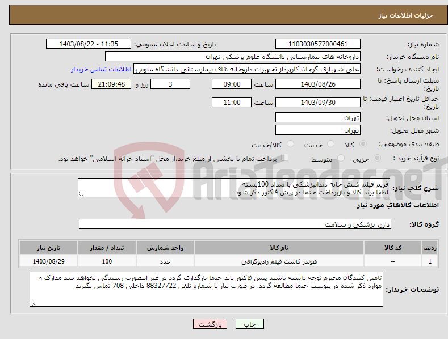Image resolution: width=448 pixels, height=339 pixels.
Task: Click the گروه کالا field دارو، پزشکی و سلامت
Action: click(x=235, y=224)
